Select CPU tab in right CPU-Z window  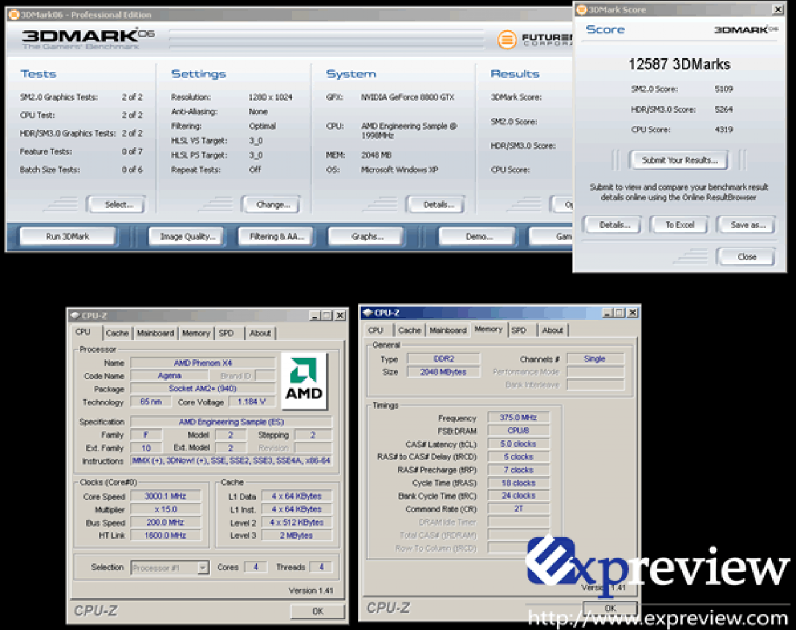coord(376,330)
